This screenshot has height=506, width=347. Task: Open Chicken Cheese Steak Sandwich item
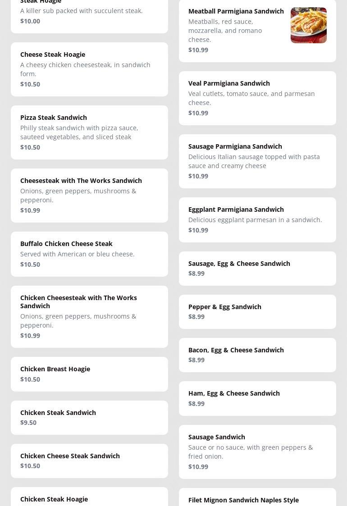[89, 460]
